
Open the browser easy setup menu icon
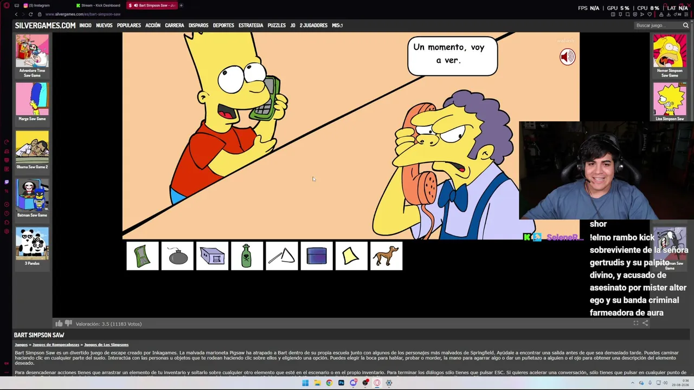686,14
